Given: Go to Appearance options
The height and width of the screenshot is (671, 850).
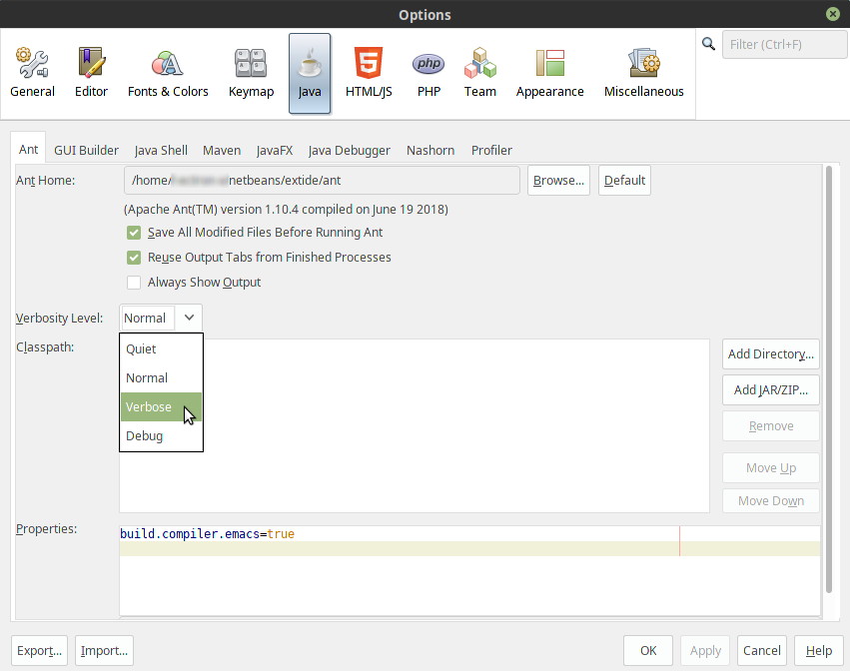Looking at the screenshot, I should coord(549,73).
